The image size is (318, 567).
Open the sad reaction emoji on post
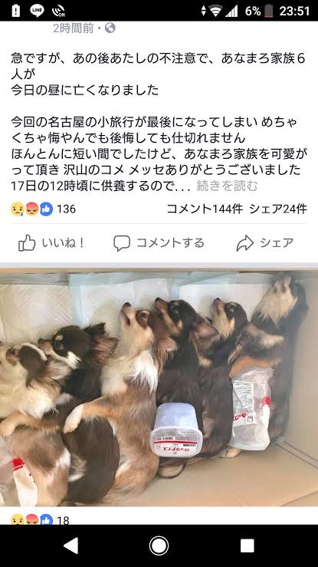[x=18, y=209]
